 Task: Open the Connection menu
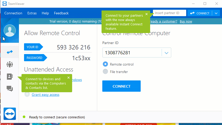coord(13,13)
